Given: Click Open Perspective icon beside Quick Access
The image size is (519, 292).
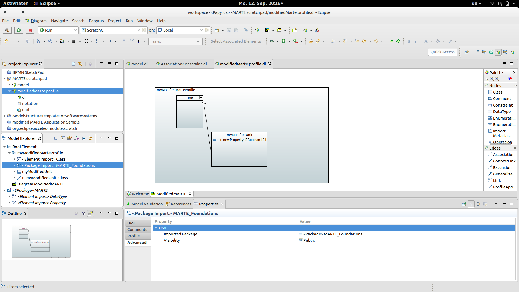Looking at the screenshot, I should (x=467, y=52).
